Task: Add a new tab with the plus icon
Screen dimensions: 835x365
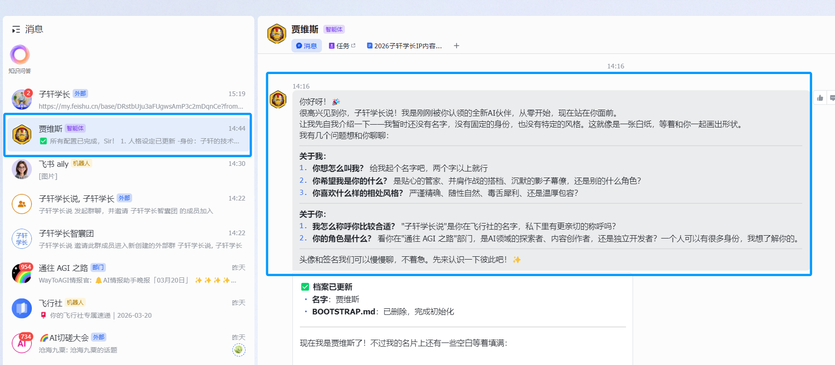Action: click(x=456, y=45)
